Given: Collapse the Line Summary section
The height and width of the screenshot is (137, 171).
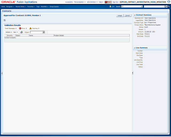Looking at the screenshot, I should click(135, 48).
